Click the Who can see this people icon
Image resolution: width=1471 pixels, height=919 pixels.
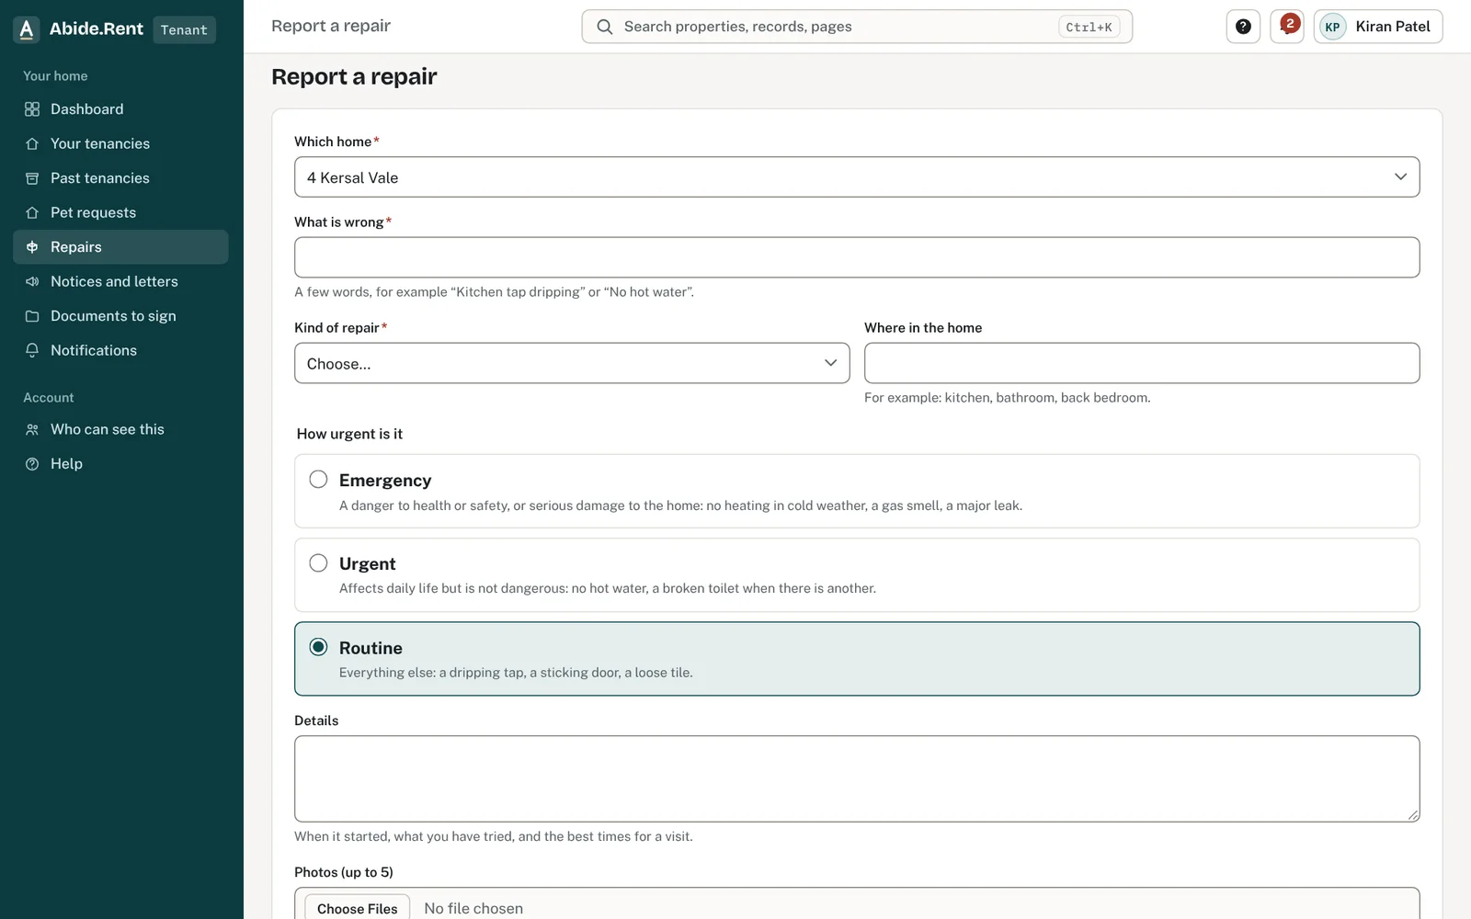(32, 430)
